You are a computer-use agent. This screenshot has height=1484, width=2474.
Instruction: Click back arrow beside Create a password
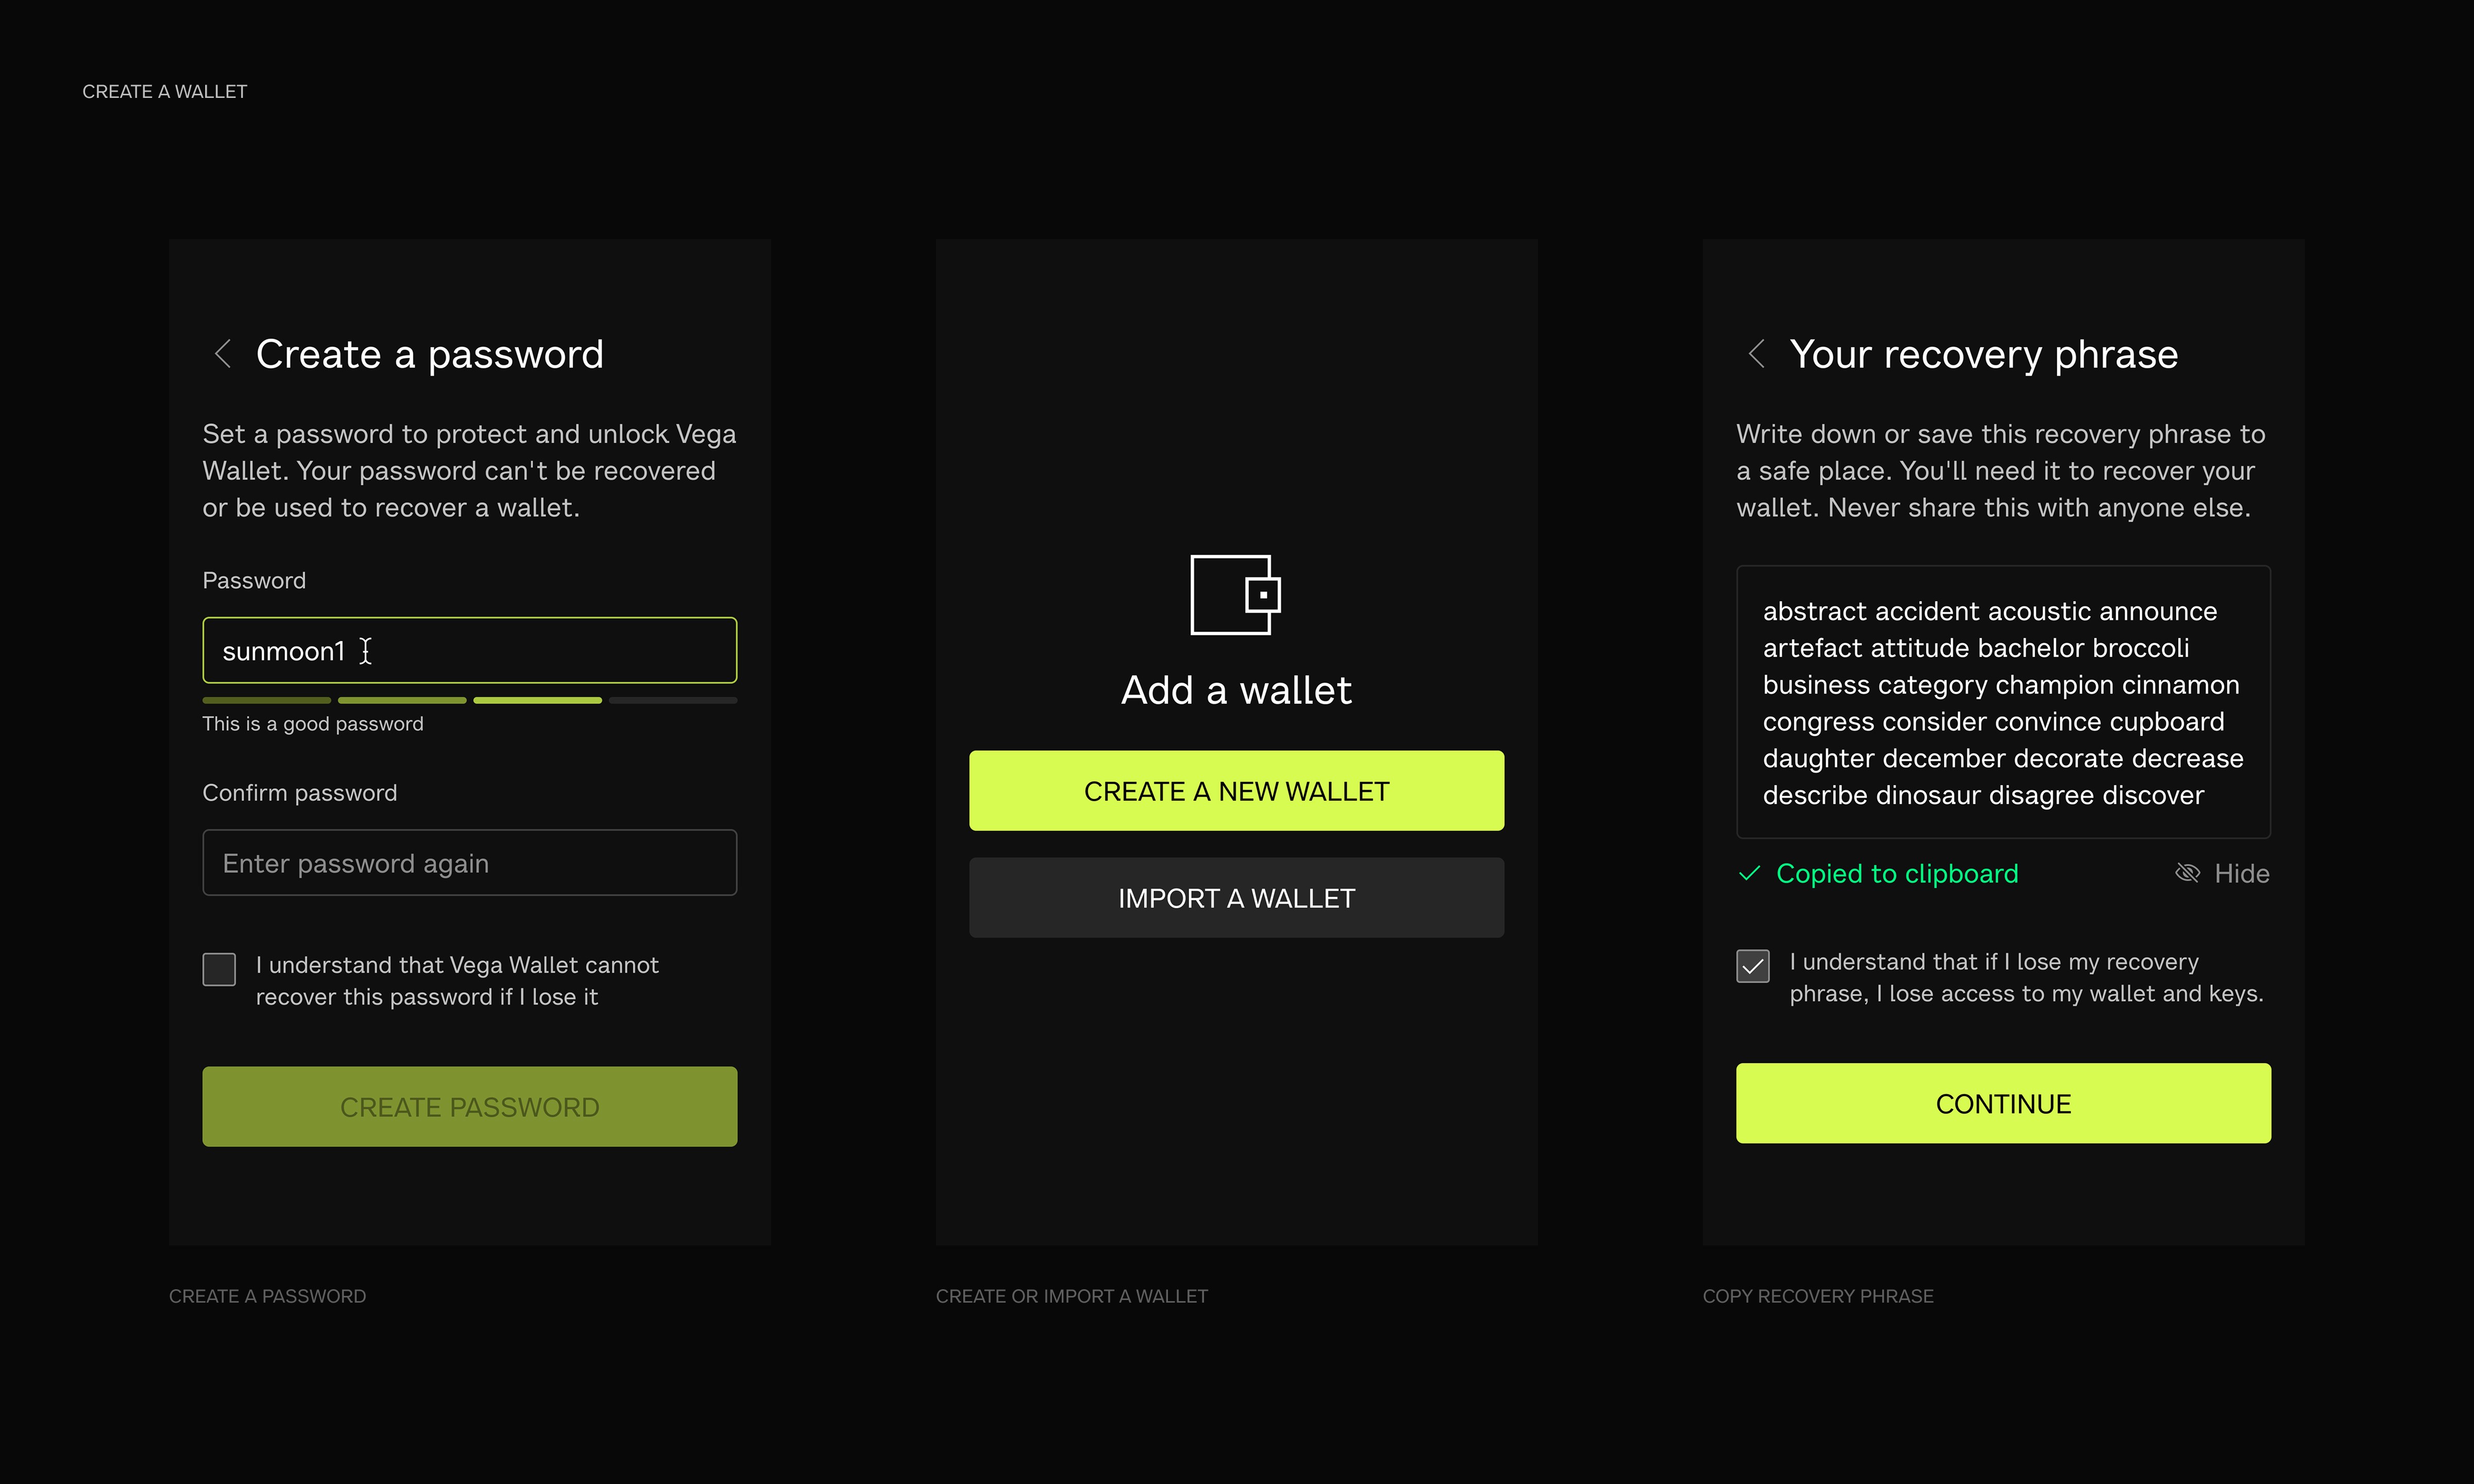223,353
